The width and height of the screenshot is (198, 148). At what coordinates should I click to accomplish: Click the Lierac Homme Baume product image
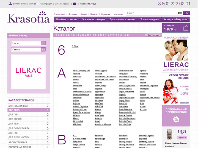coord(169,134)
